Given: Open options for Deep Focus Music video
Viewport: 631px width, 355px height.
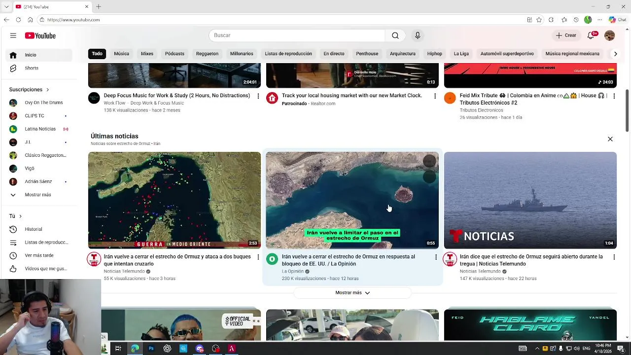Looking at the screenshot, I should click(x=258, y=96).
